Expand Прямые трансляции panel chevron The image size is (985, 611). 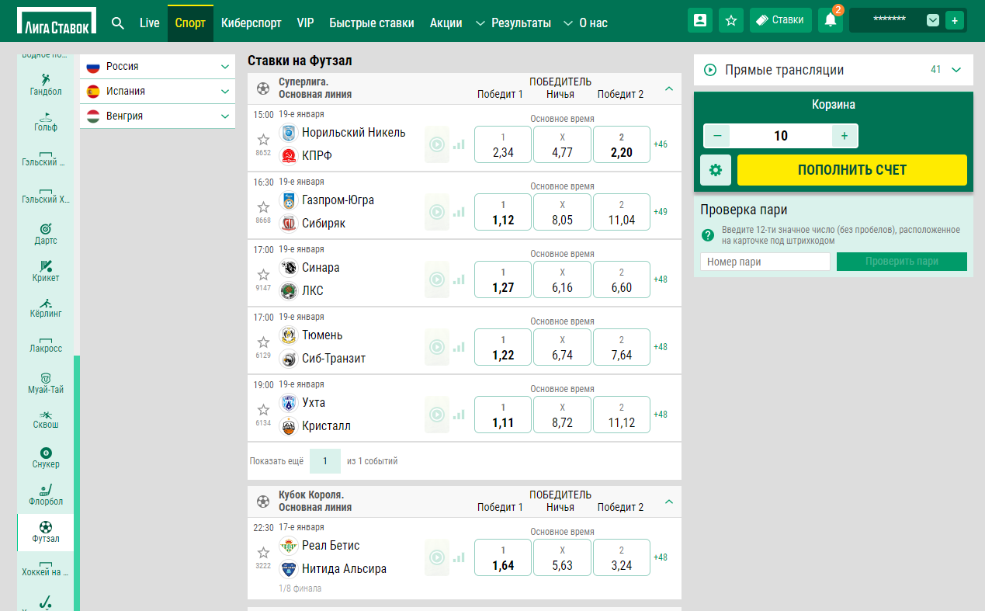point(956,70)
